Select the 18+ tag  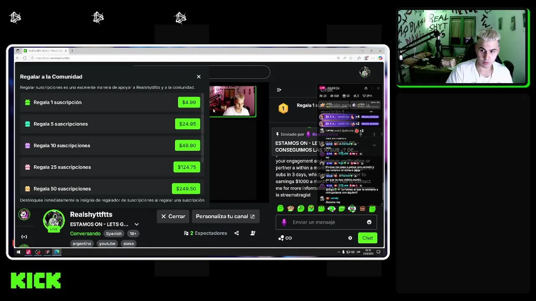coord(133,233)
